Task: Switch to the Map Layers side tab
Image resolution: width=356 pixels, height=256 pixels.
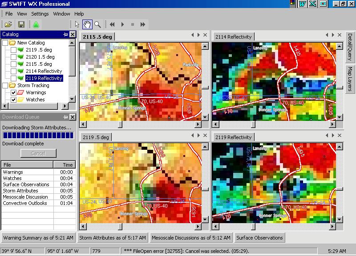Action: (x=350, y=80)
